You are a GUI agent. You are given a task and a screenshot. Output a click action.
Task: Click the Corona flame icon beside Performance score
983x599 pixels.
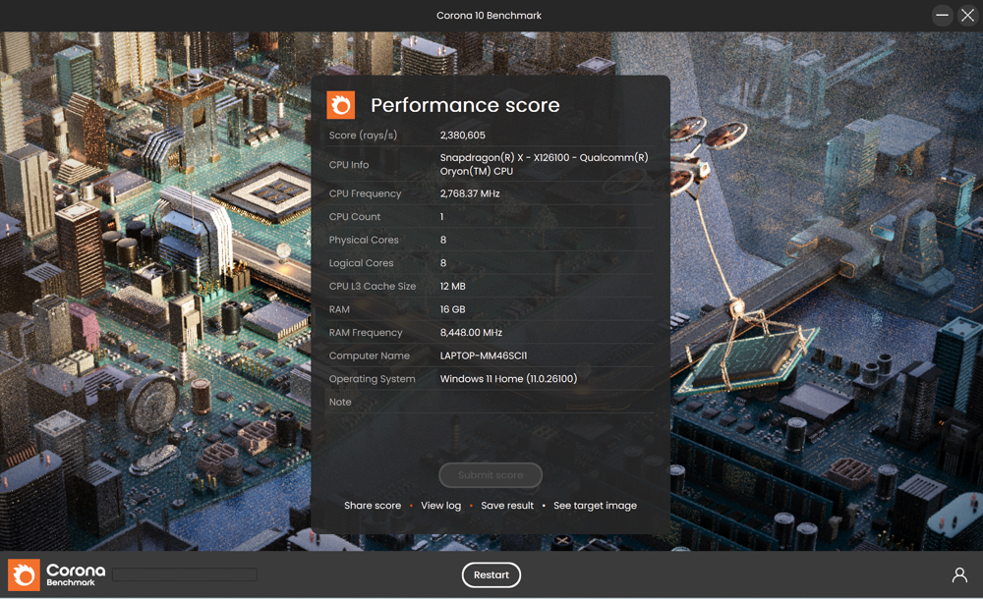[x=340, y=105]
